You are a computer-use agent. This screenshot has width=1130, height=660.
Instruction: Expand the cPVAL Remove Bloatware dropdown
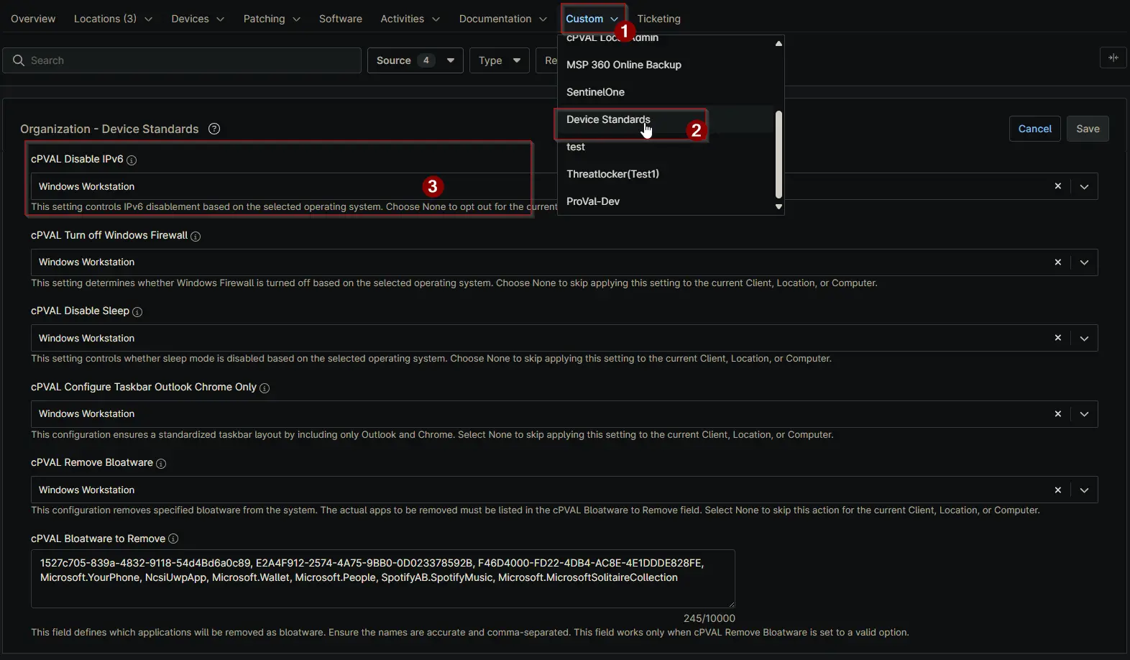click(x=1084, y=490)
